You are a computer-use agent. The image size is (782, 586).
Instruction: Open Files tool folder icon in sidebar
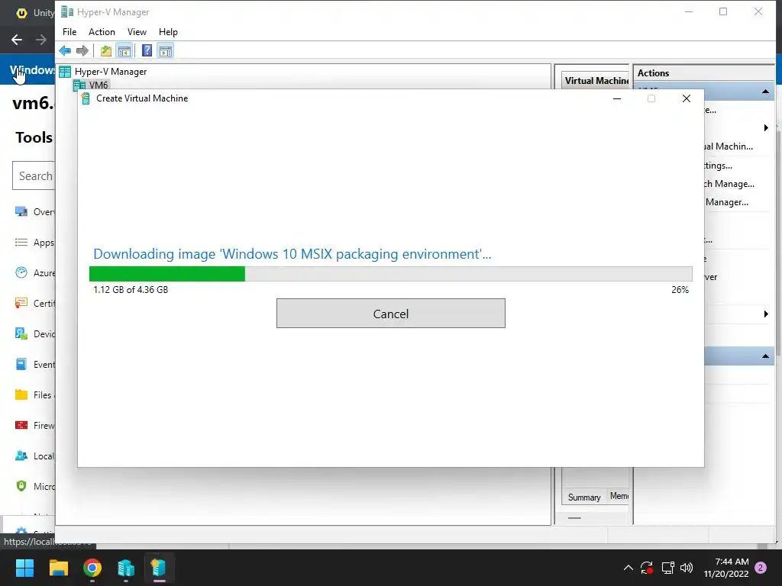(x=21, y=394)
